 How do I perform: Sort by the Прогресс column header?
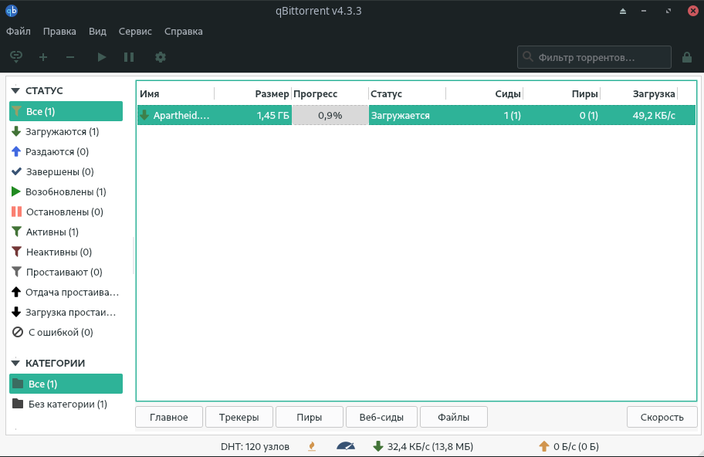pos(330,94)
